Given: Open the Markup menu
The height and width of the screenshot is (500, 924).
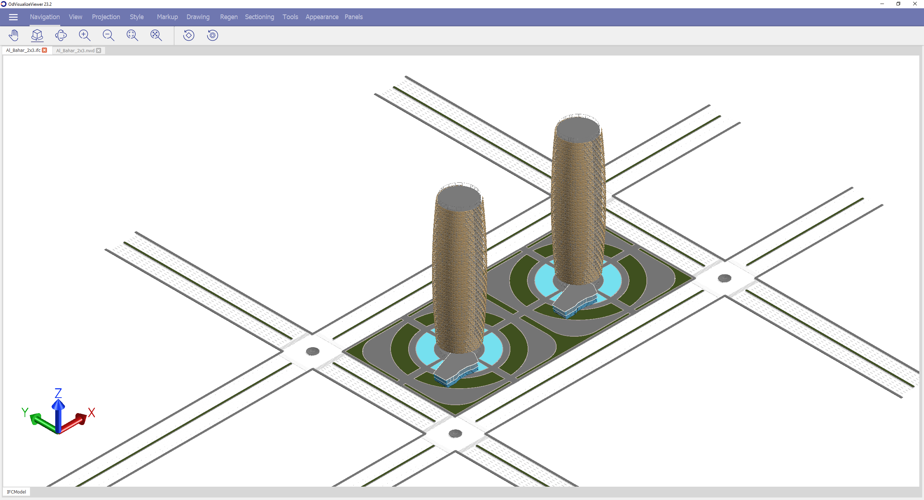Looking at the screenshot, I should pos(167,17).
